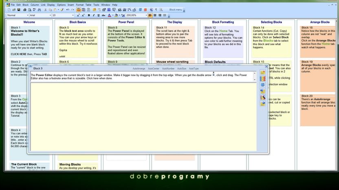
Task: Click the Power Panel column header
Action: [x=126, y=22]
